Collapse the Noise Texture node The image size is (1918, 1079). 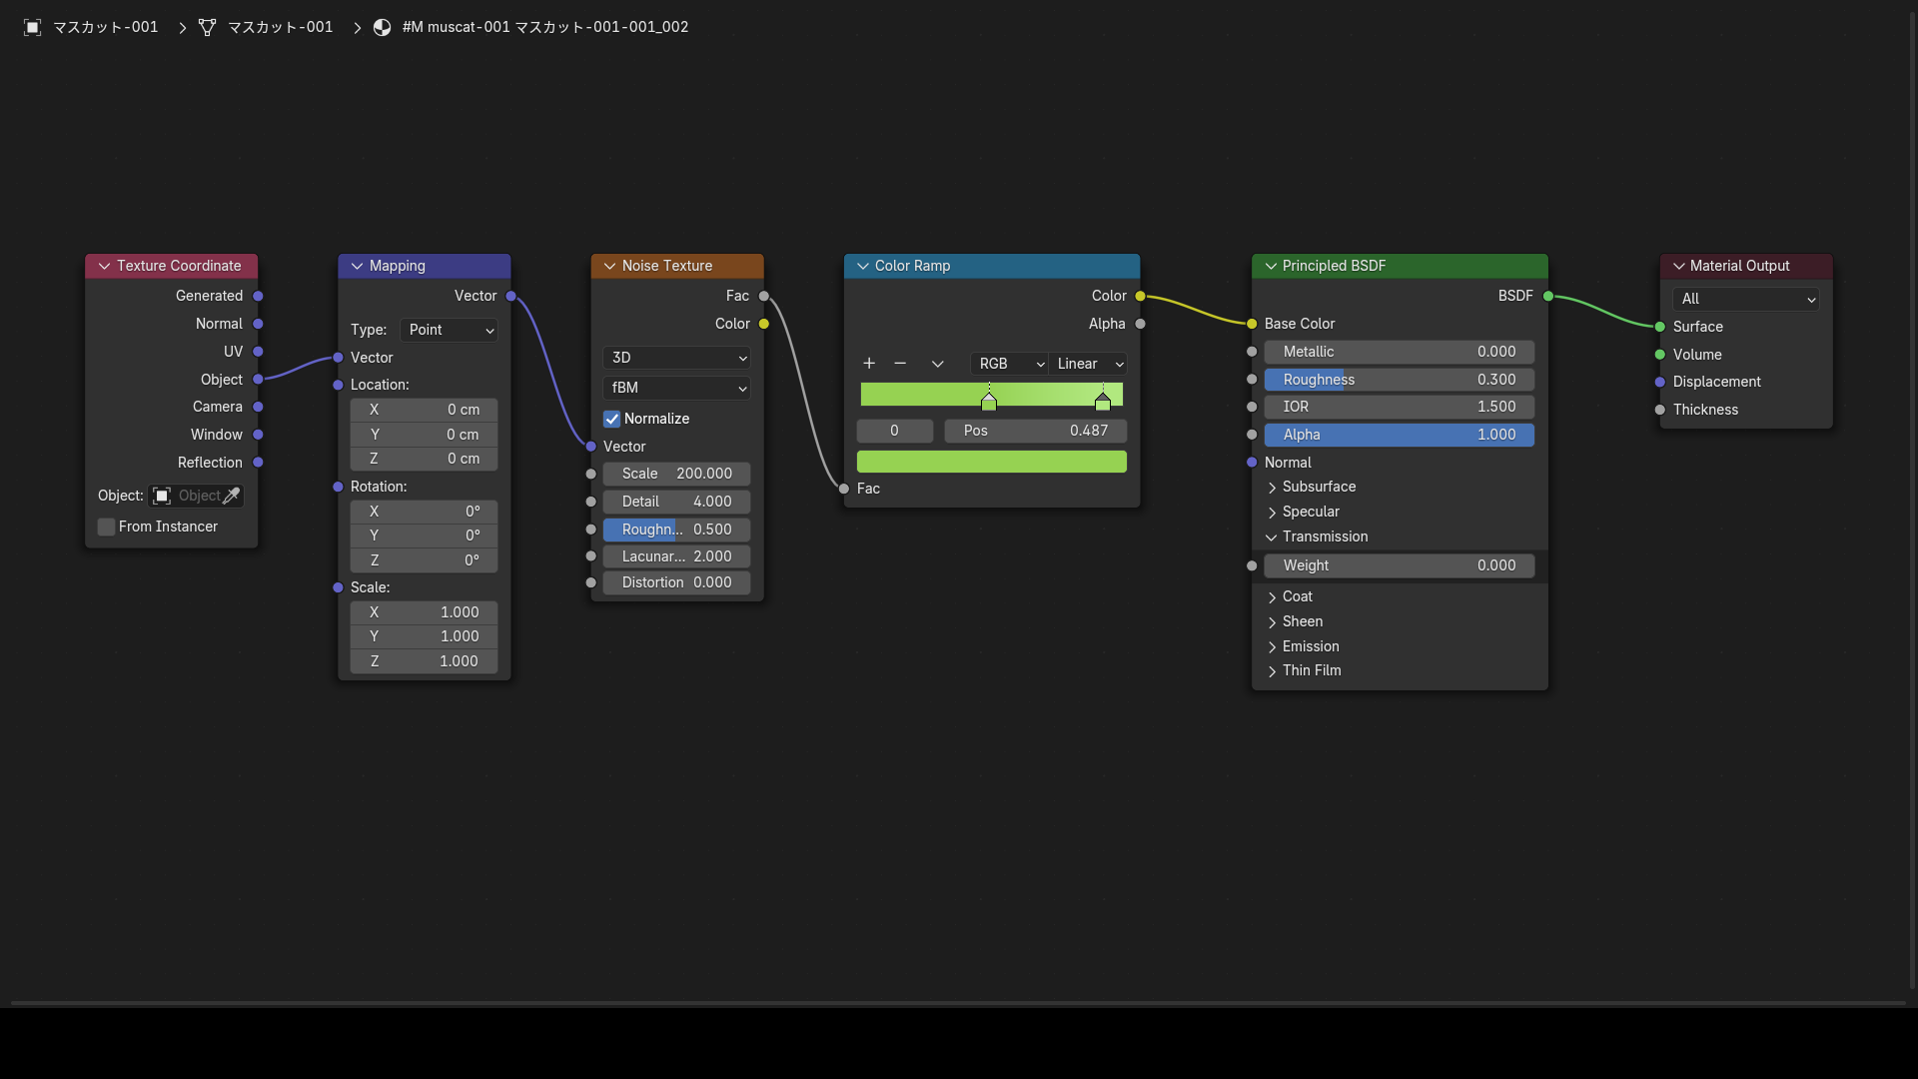pyautogui.click(x=609, y=266)
